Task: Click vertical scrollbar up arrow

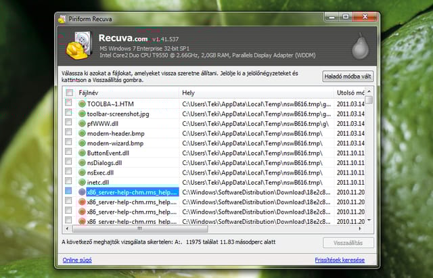Action: (369, 92)
